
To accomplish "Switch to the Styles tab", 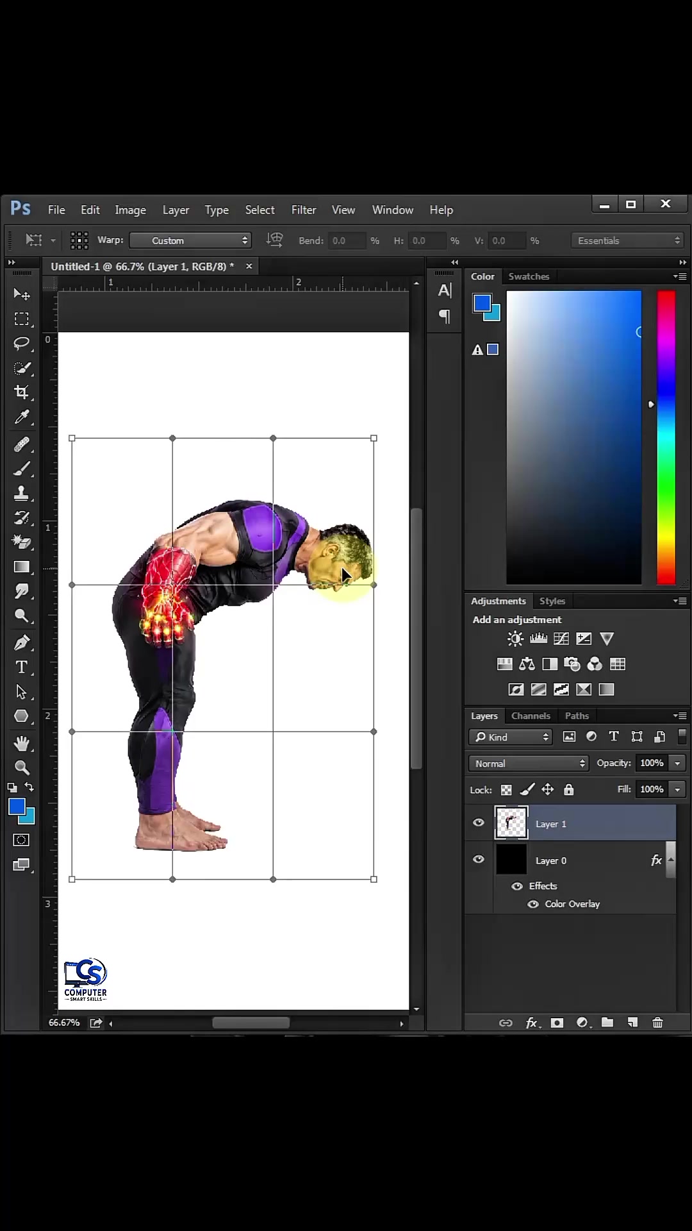I will pyautogui.click(x=552, y=601).
